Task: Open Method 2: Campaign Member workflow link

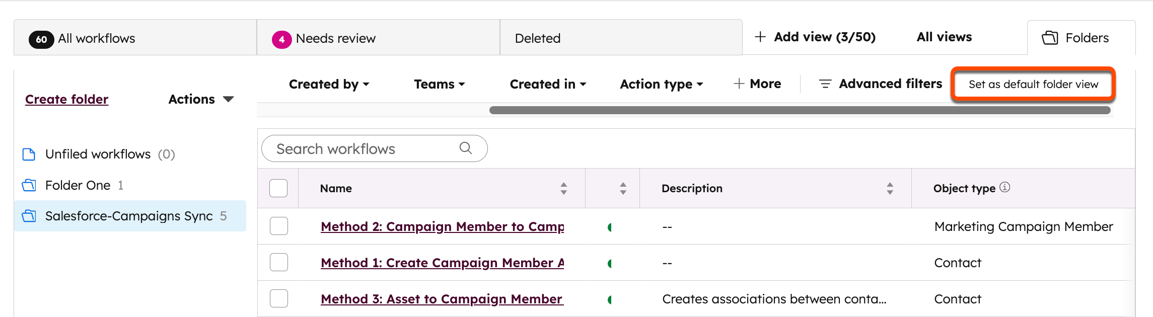Action: [442, 226]
